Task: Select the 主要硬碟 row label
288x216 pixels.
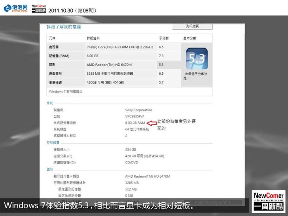Action: [55, 82]
